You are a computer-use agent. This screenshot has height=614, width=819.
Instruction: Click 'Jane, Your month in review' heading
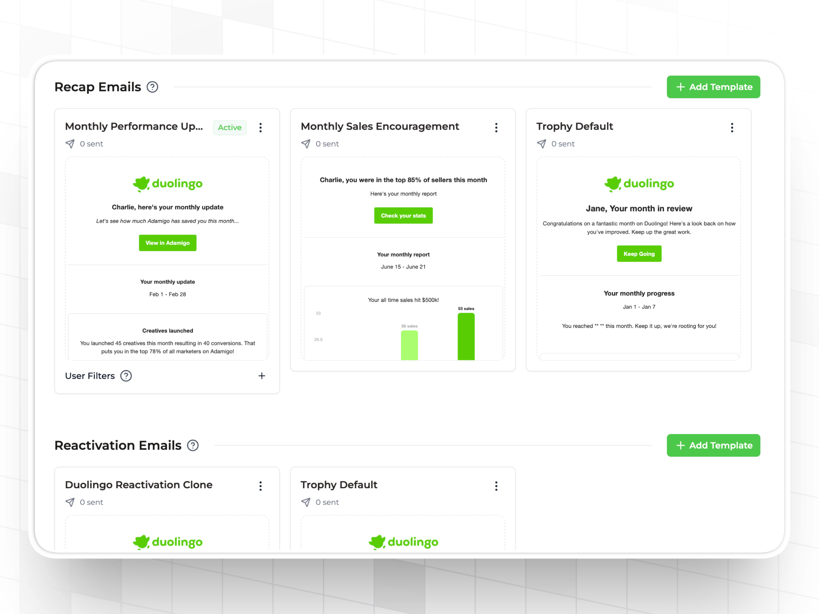tap(639, 209)
